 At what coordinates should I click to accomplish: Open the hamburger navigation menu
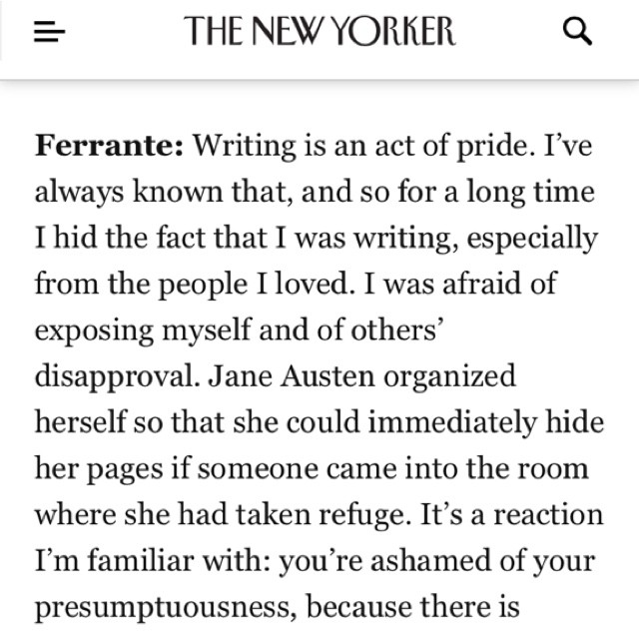pos(49,33)
